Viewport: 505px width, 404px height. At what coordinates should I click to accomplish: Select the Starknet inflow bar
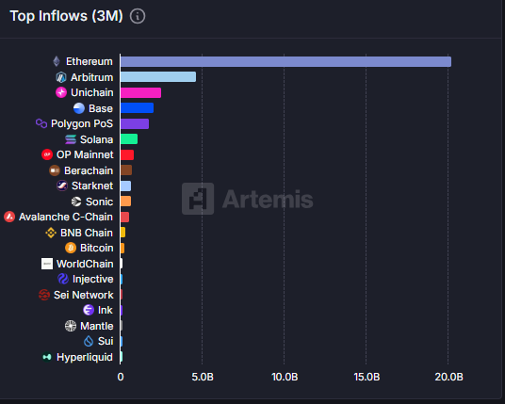click(x=125, y=186)
